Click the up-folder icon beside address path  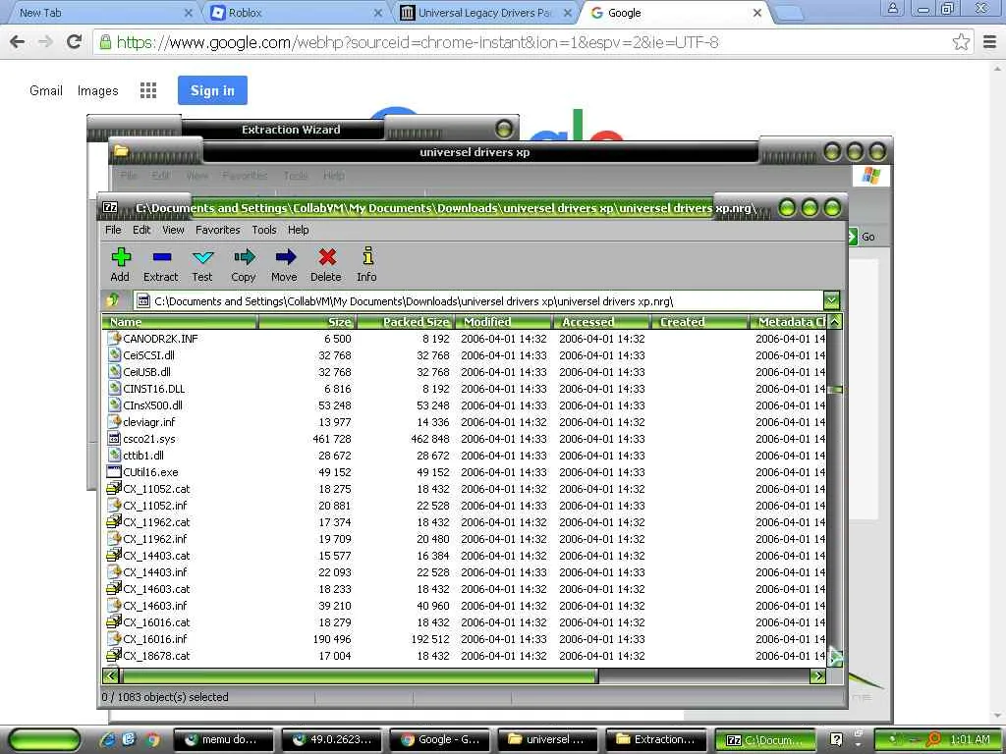pyautogui.click(x=114, y=300)
